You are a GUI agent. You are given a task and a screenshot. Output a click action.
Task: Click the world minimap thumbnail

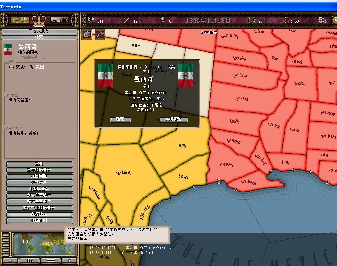(x=44, y=244)
